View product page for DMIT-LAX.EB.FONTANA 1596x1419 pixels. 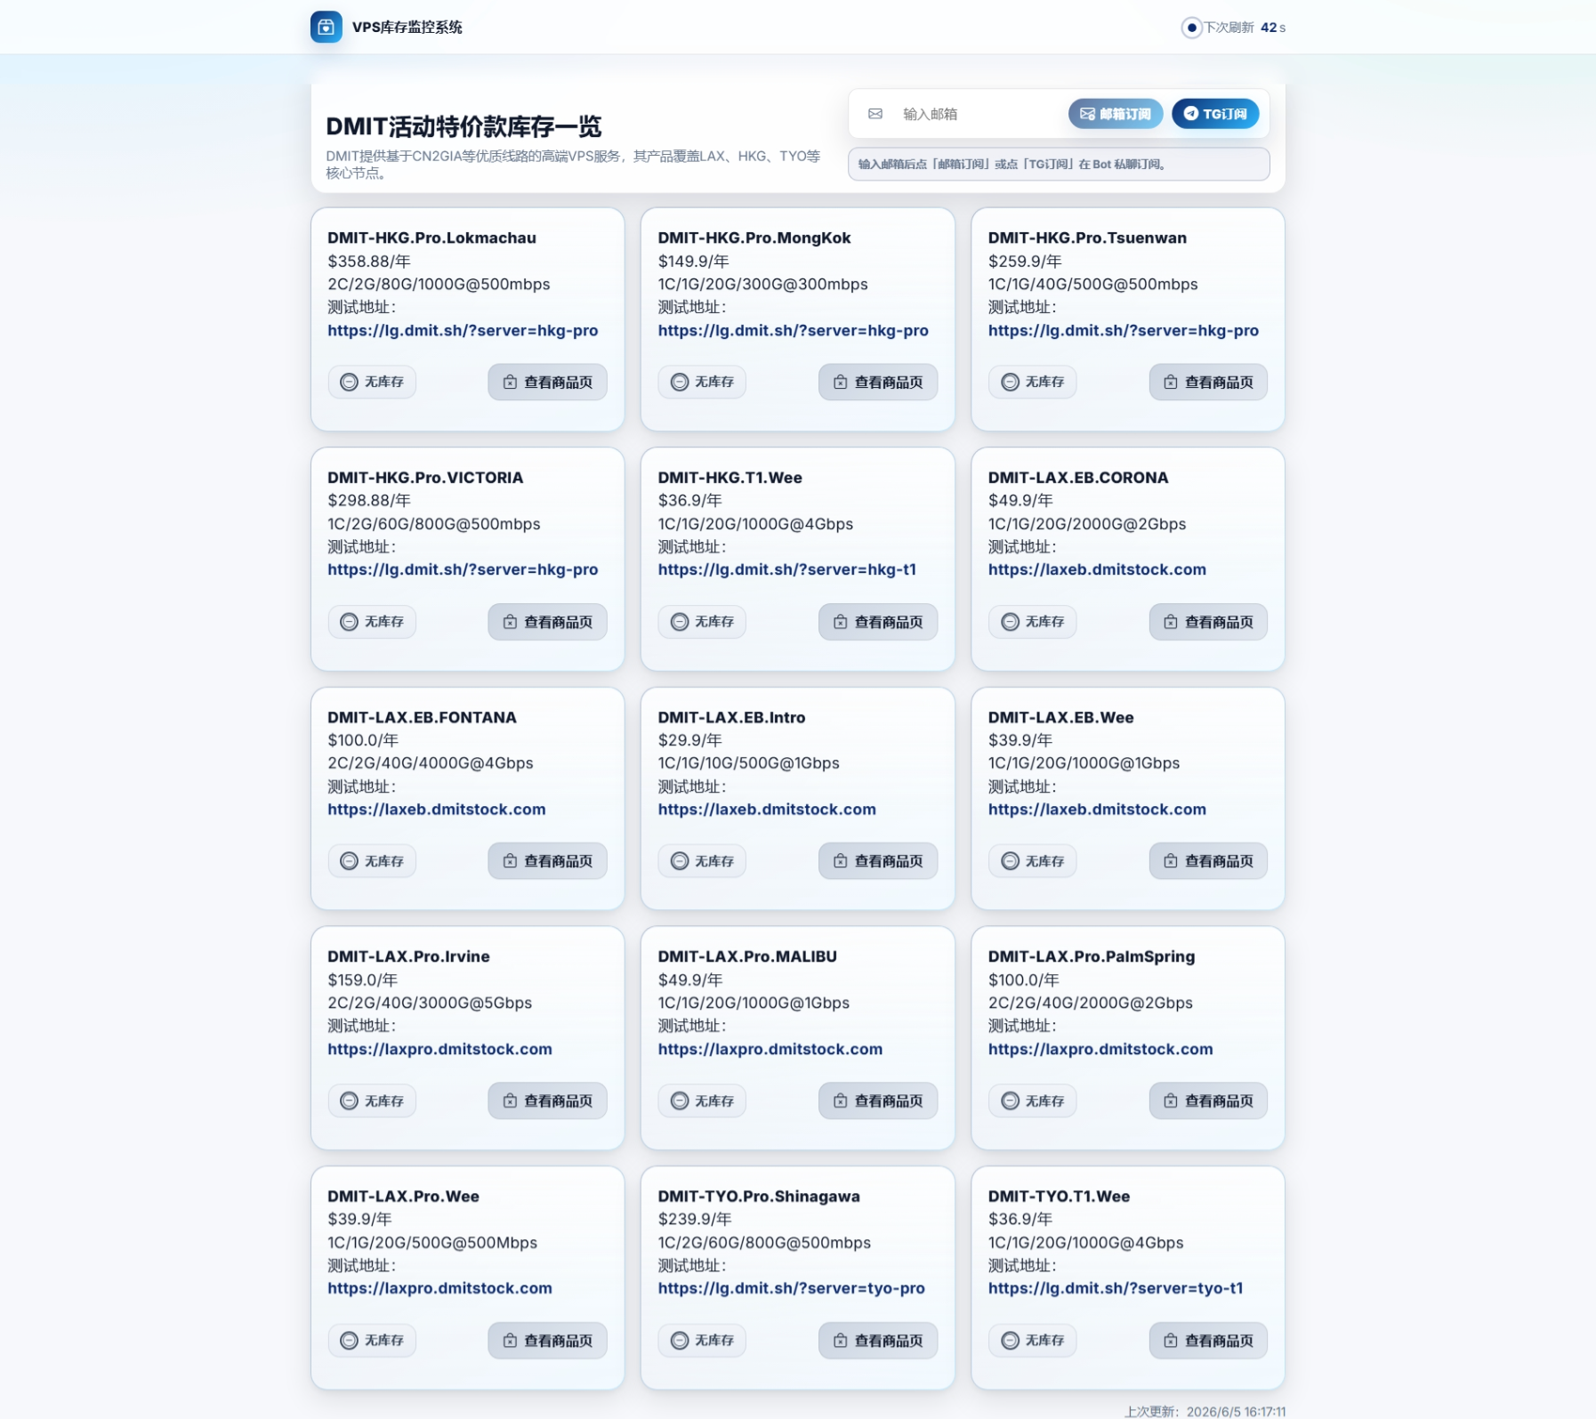point(547,861)
